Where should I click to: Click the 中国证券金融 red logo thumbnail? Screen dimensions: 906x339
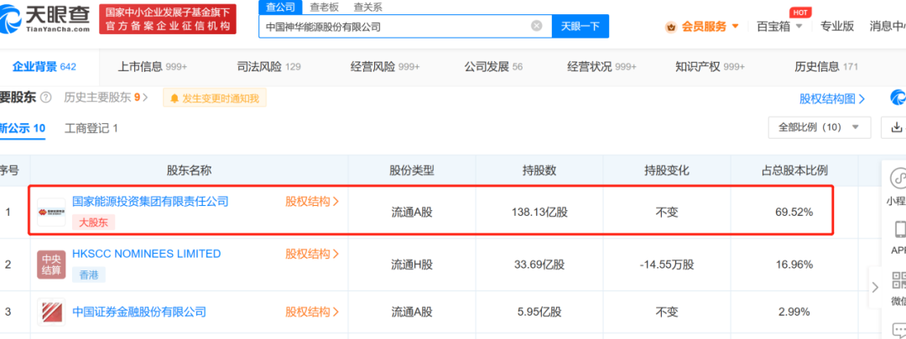coord(51,312)
